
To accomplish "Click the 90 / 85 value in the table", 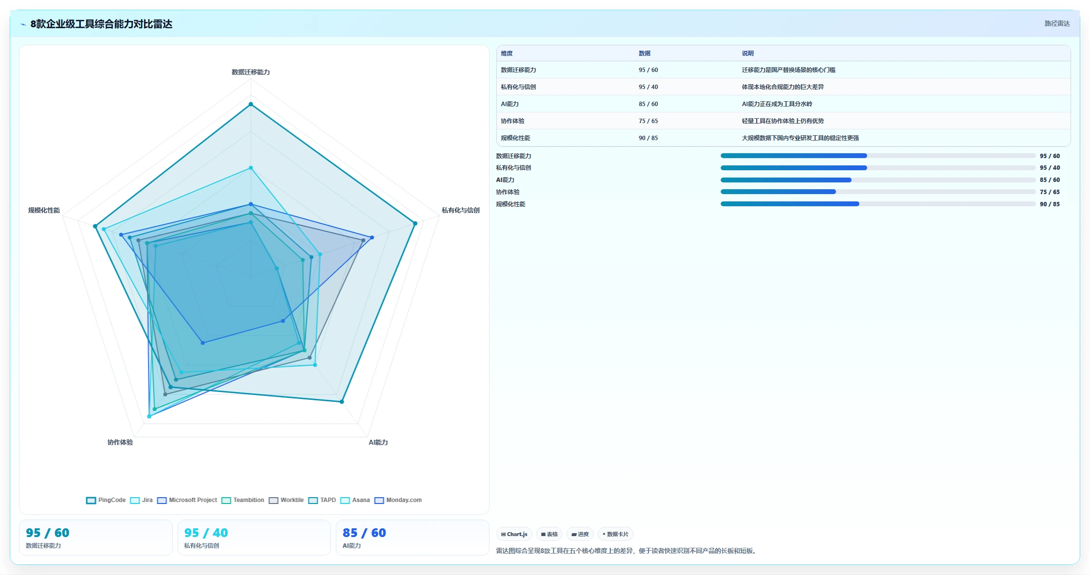I will 648,138.
